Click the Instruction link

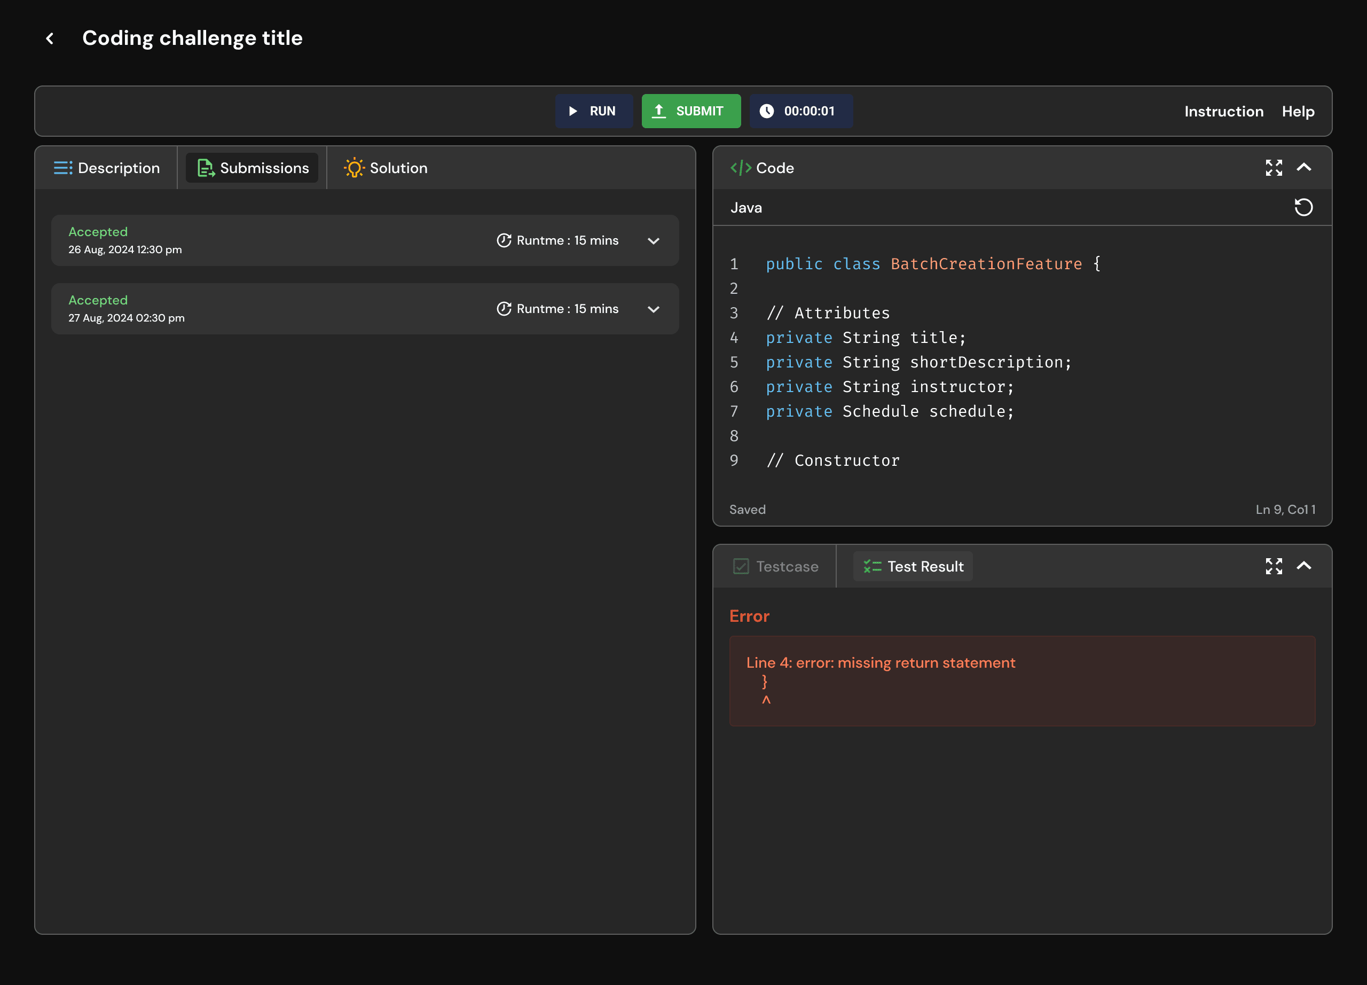pos(1223,111)
